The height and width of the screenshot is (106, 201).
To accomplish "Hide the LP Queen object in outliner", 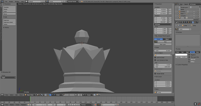I will coord(194,16).
